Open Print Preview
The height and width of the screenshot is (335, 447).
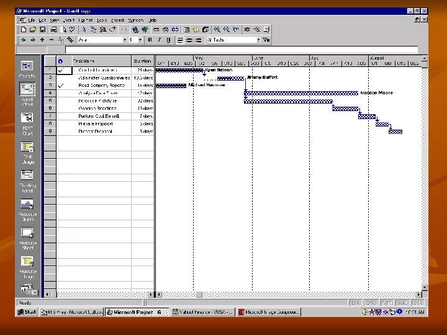point(64,30)
